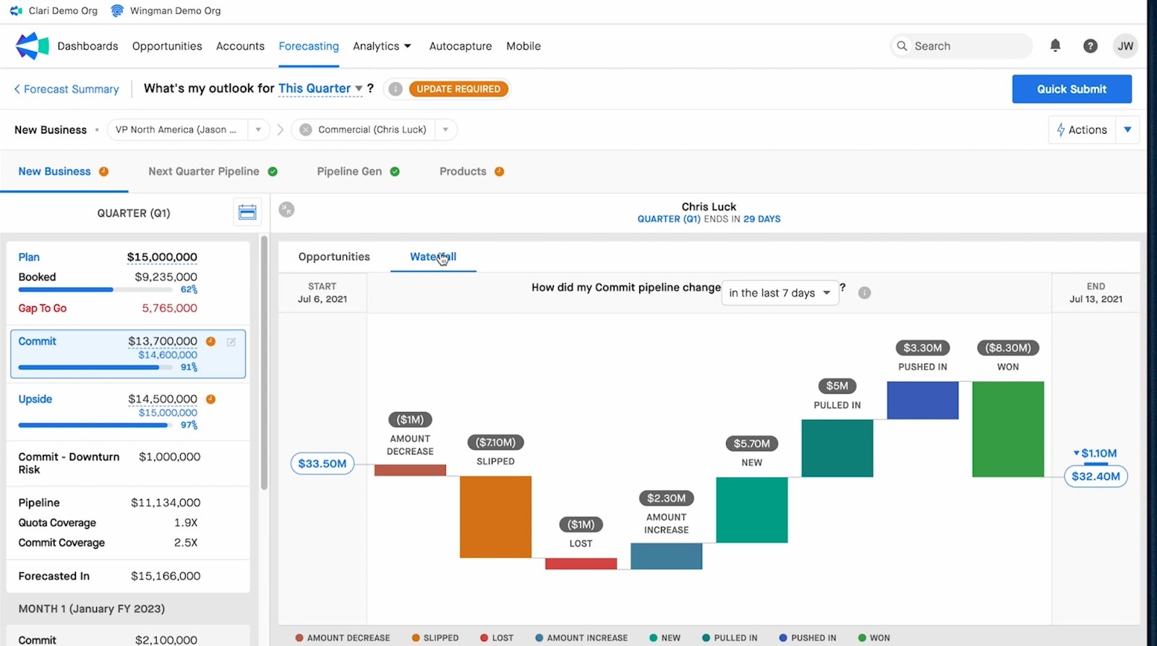Click the orange indicator beside Commit amount
The width and height of the screenshot is (1157, 646).
pyautogui.click(x=210, y=341)
